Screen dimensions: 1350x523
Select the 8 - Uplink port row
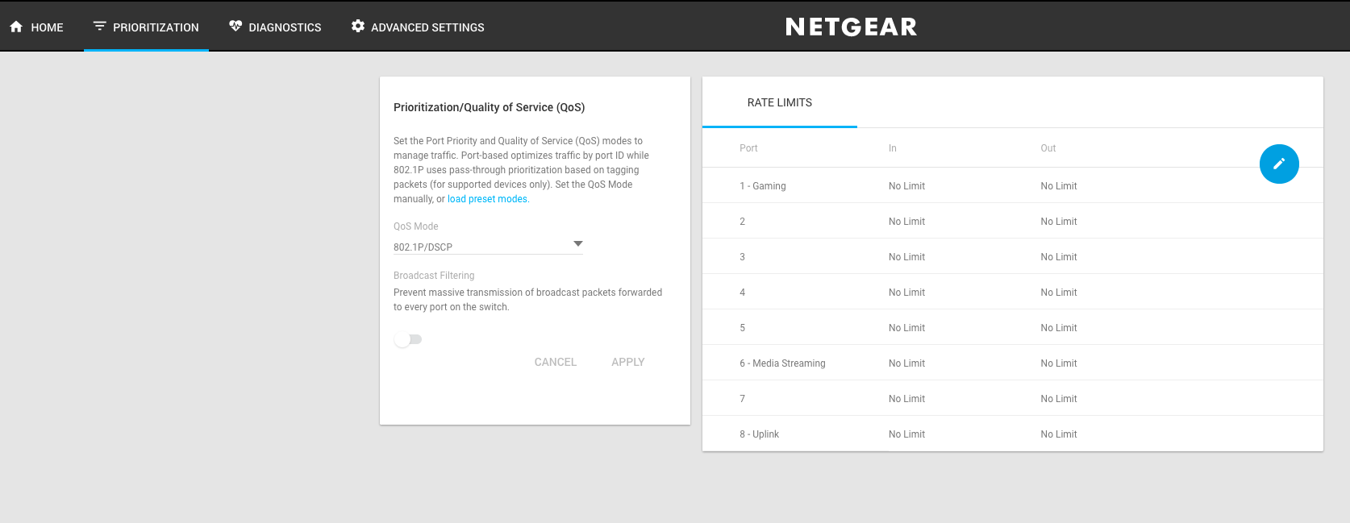pos(1013,434)
